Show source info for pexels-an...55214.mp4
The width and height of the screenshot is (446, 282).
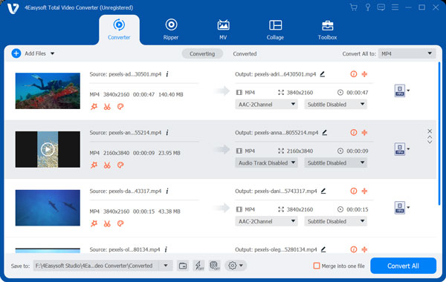pyautogui.click(x=167, y=133)
